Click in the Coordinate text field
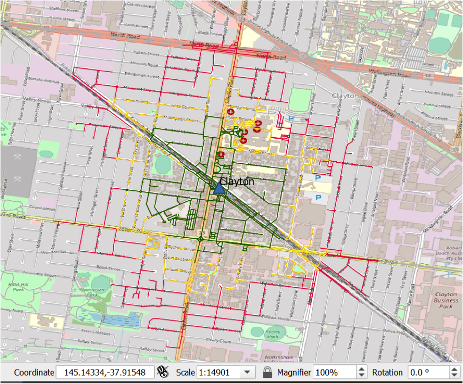 coord(104,372)
